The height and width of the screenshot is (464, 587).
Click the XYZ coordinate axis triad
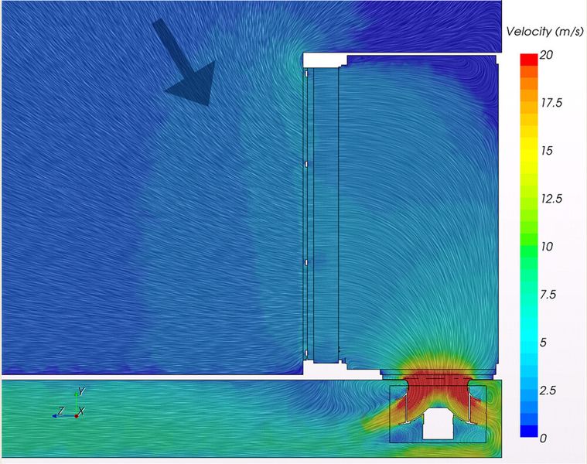point(70,404)
